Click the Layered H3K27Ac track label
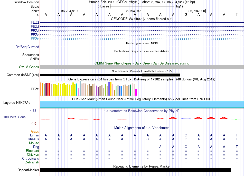Image resolution: width=244 pixels, height=176 pixels. [x=17, y=103]
